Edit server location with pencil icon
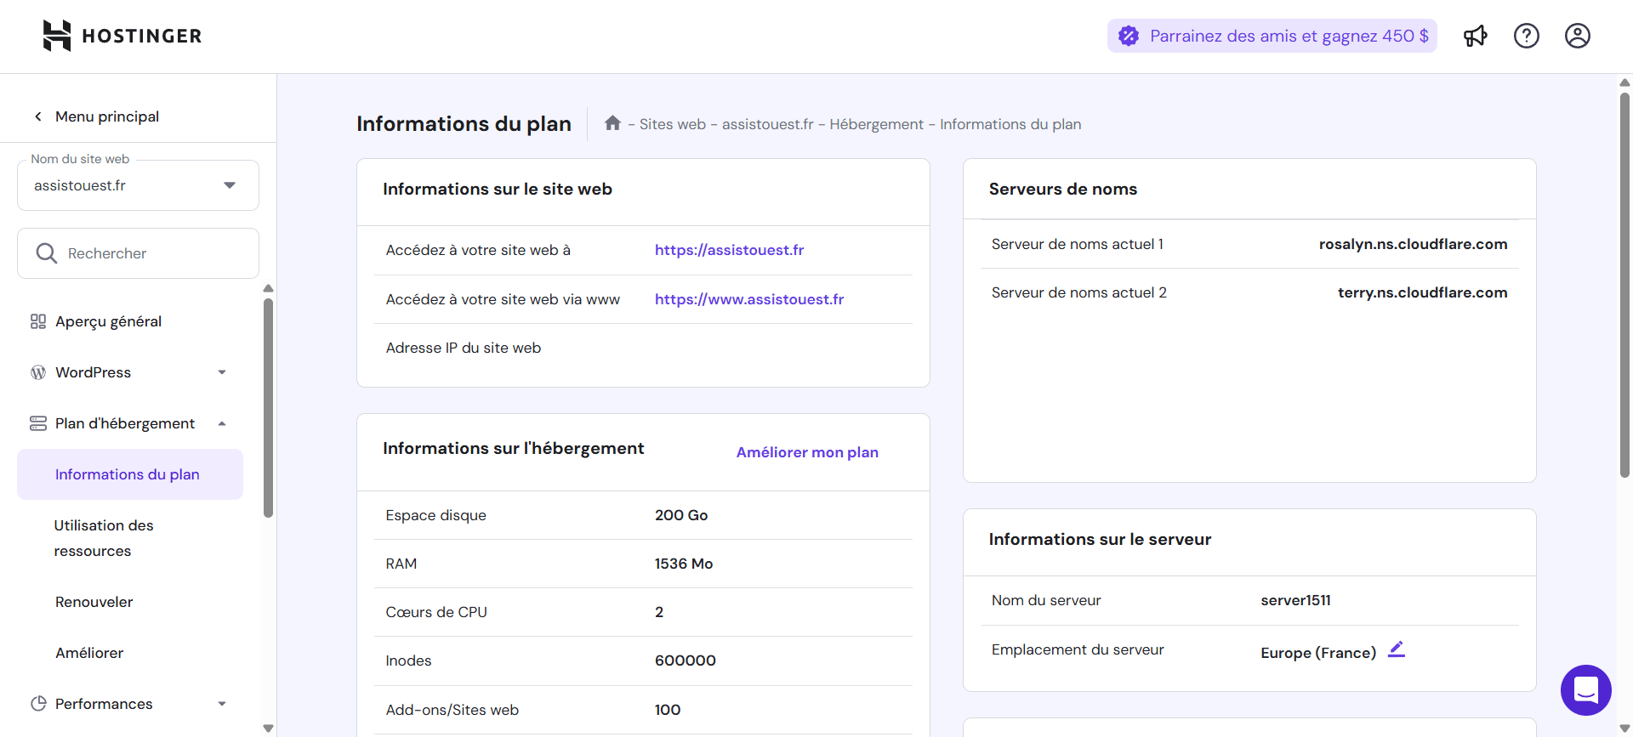 (1396, 649)
